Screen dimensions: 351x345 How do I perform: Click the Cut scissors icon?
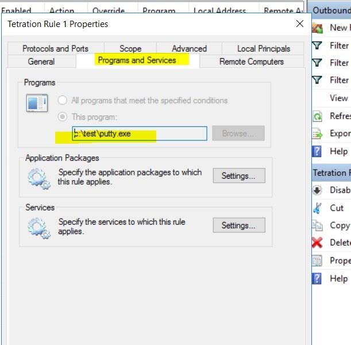point(317,208)
